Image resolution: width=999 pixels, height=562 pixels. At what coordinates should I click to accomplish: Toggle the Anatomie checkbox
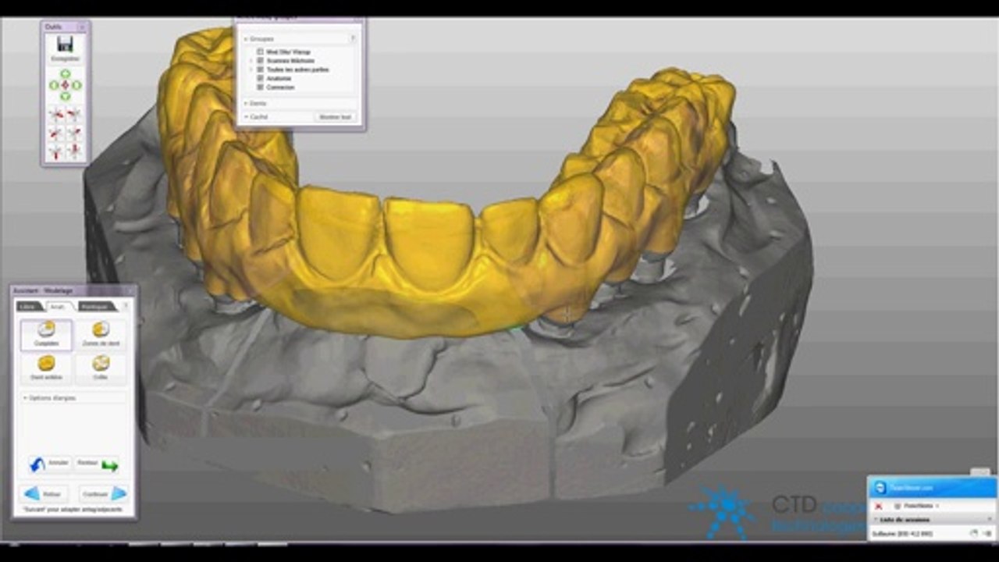coord(260,78)
